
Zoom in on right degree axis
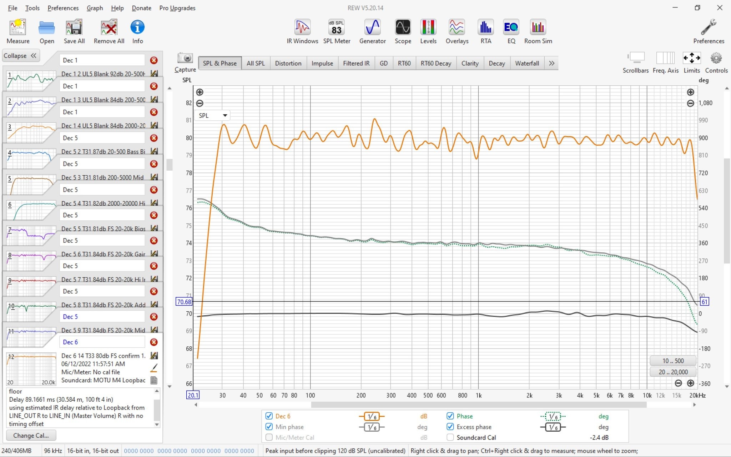click(x=690, y=92)
